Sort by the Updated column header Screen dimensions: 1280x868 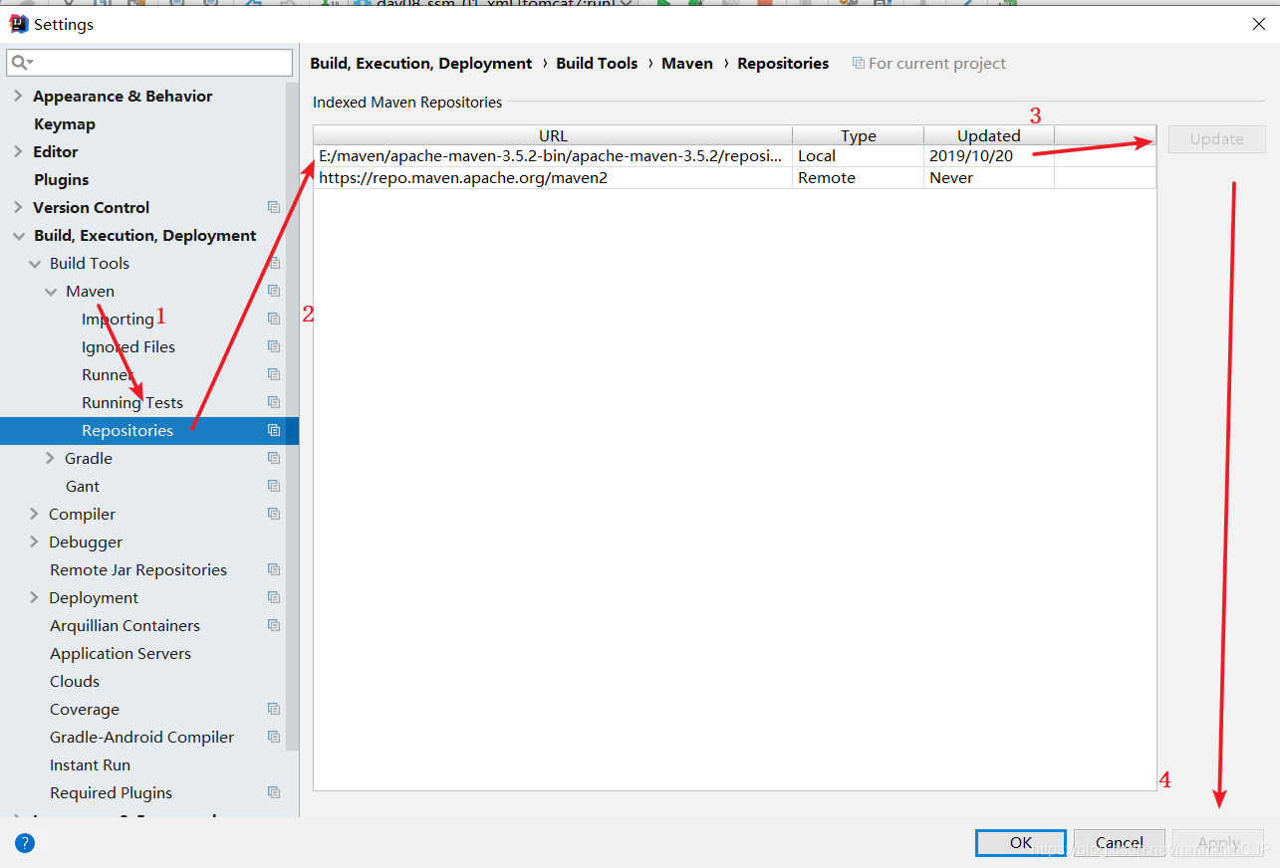[x=989, y=135]
